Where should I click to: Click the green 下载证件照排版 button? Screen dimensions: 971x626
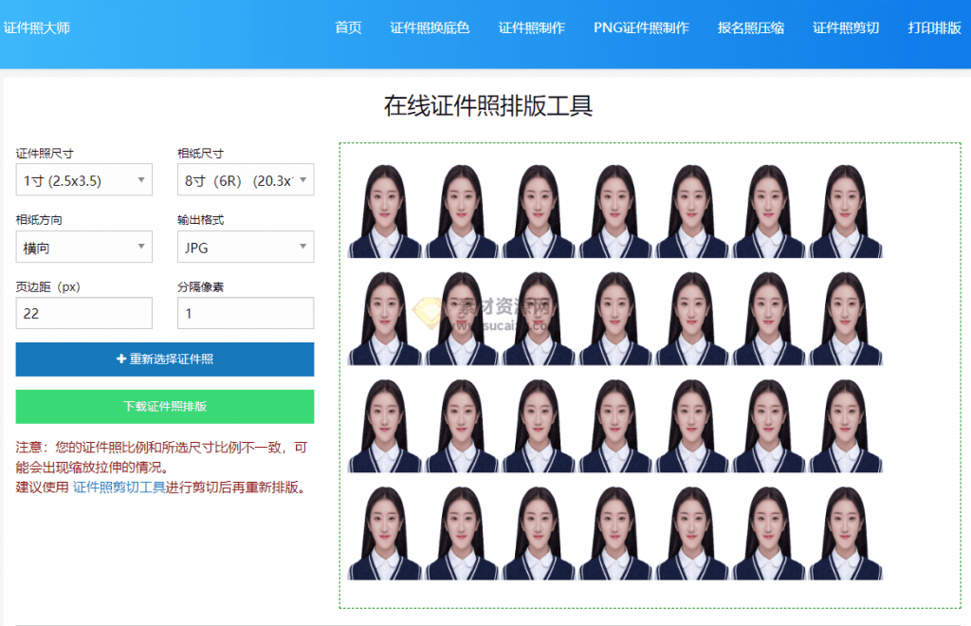[x=165, y=406]
